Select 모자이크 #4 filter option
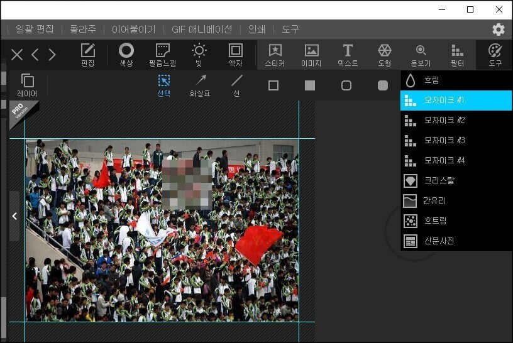The height and width of the screenshot is (343, 513). tap(456, 161)
